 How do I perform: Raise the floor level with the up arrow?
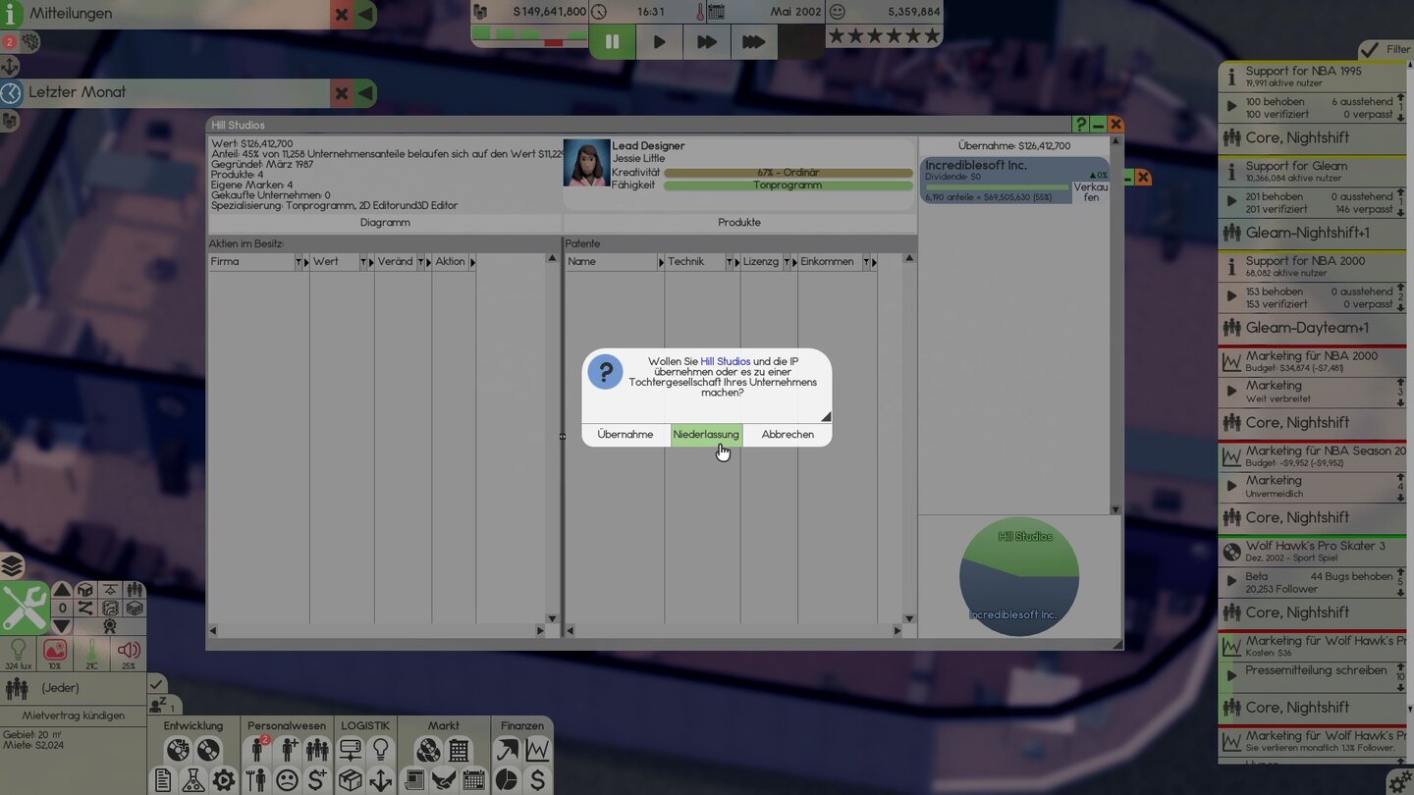coord(61,590)
